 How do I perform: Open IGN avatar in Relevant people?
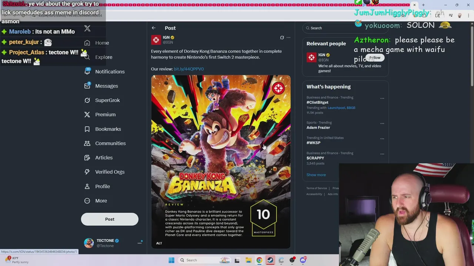[x=311, y=57]
